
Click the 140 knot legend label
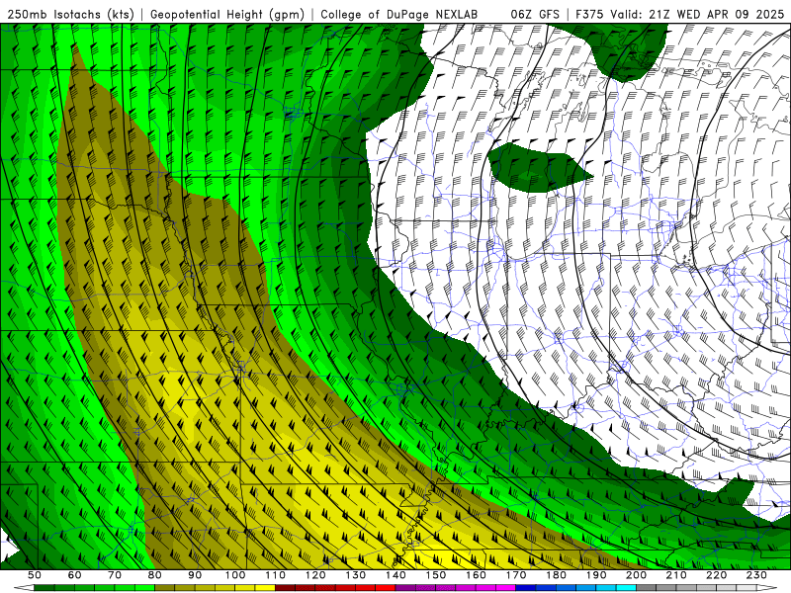click(395, 575)
